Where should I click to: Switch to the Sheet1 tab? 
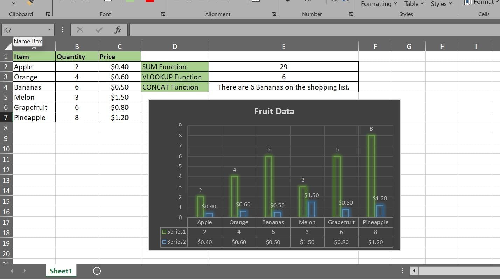point(61,271)
